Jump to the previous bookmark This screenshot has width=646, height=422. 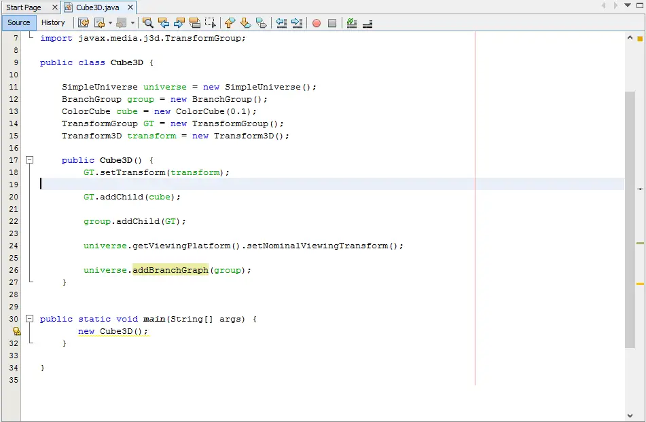229,22
